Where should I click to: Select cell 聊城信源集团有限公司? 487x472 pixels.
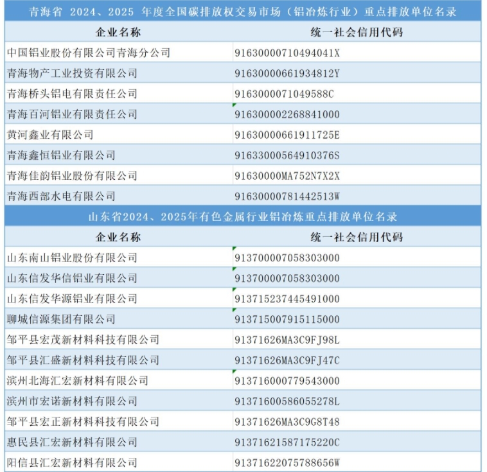119,319
